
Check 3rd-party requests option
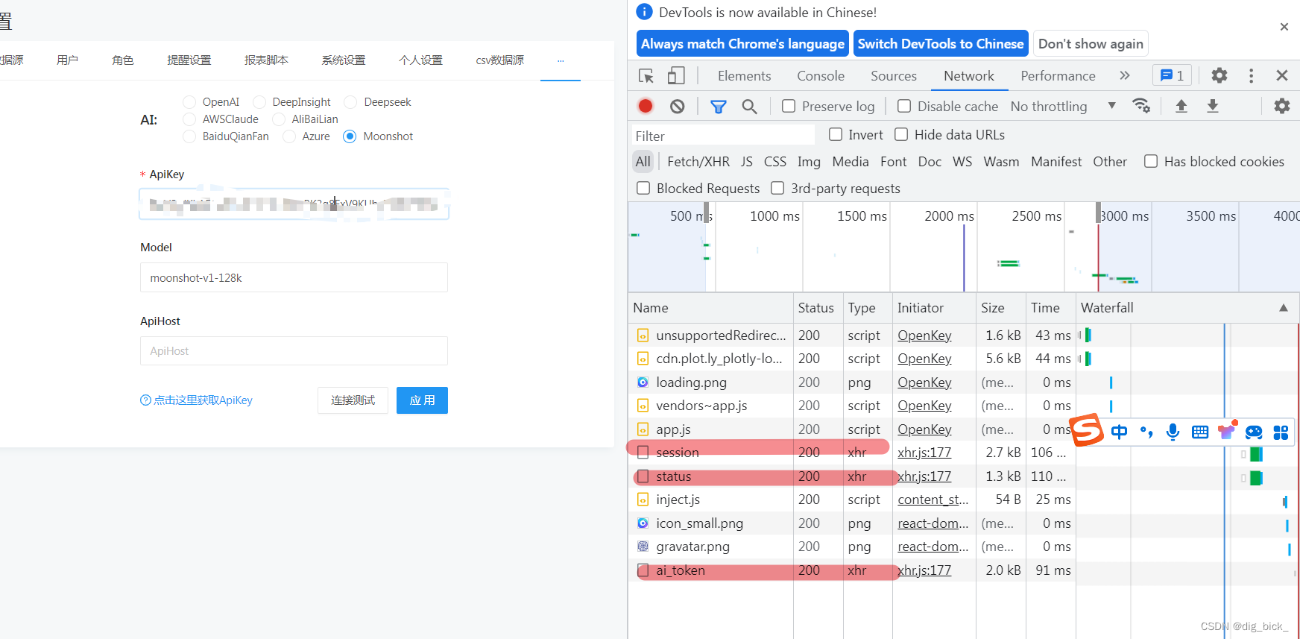[777, 188]
